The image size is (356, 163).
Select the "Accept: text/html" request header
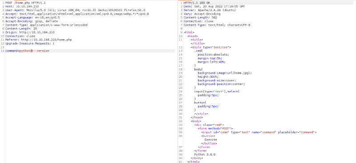(x=77, y=14)
